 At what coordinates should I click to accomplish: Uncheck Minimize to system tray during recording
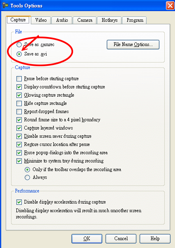click(x=19, y=161)
